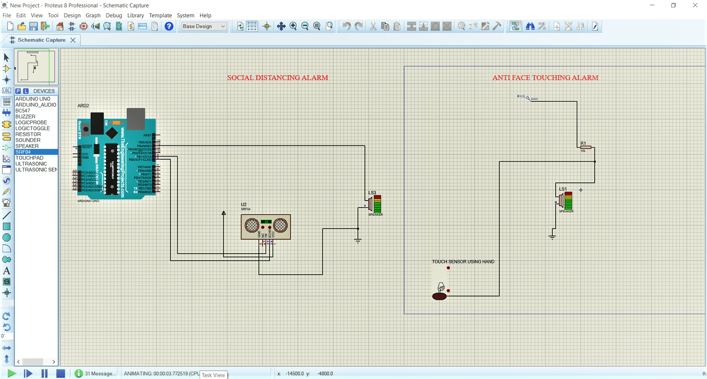Select the Schematic Capture tab
Viewport: 707px width, 379px height.
[x=41, y=40]
